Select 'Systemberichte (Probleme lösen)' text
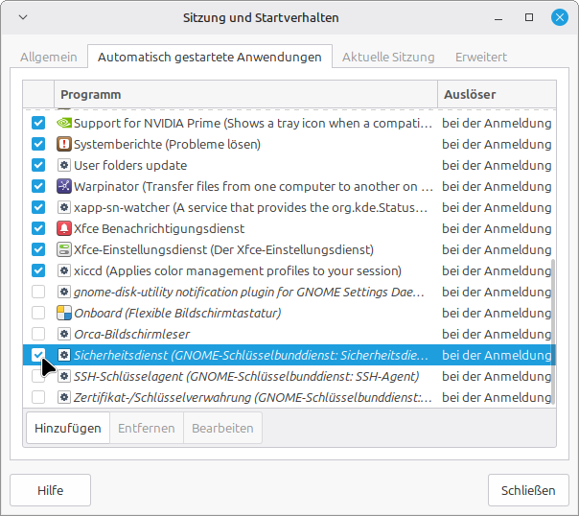 [x=167, y=144]
